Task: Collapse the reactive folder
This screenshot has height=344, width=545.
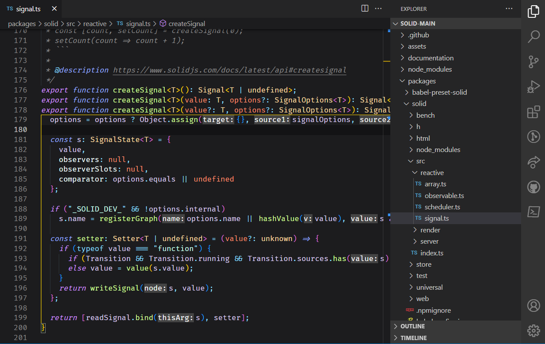Action: (455, 172)
